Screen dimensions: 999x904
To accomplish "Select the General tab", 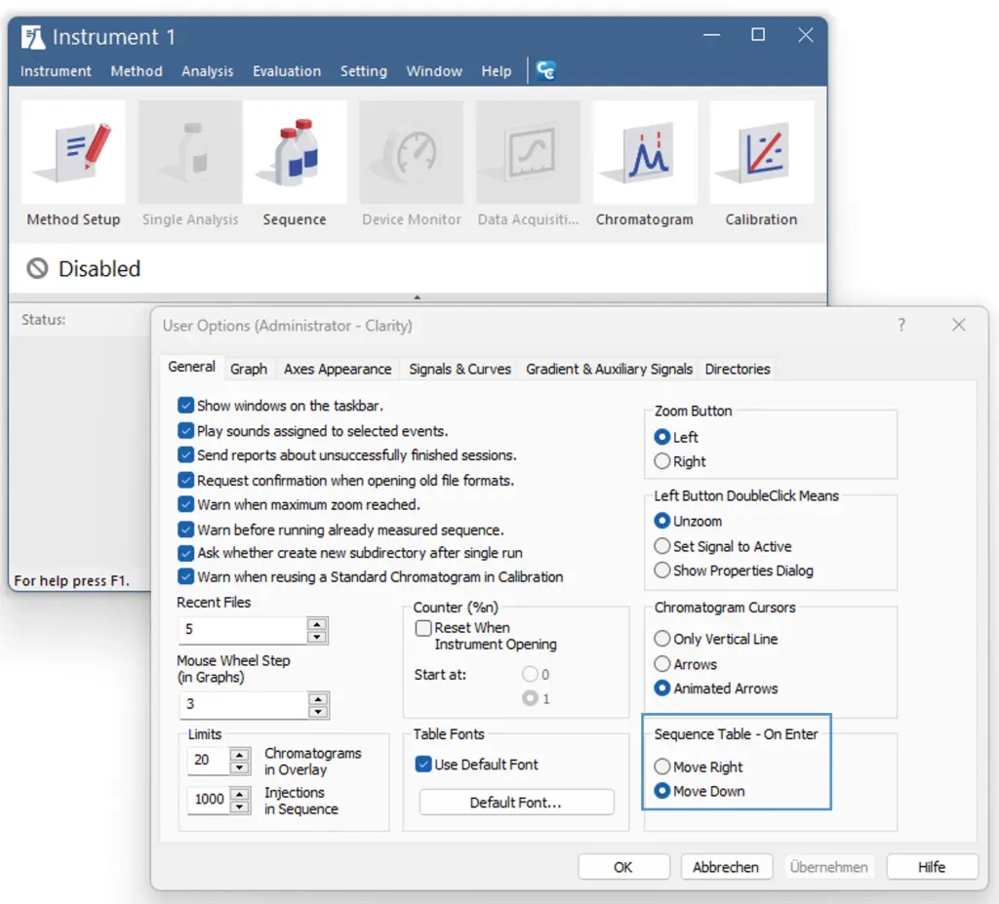I will click(191, 367).
